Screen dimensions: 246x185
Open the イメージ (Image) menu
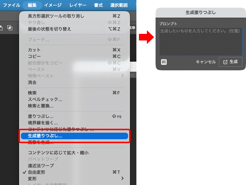coord(53,5)
